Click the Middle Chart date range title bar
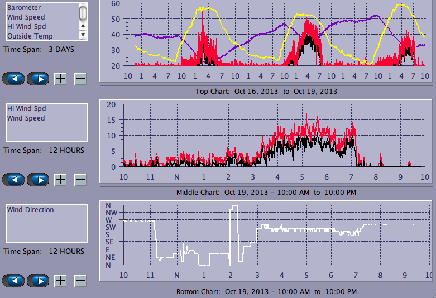This screenshot has height=298, width=436. pyautogui.click(x=266, y=193)
